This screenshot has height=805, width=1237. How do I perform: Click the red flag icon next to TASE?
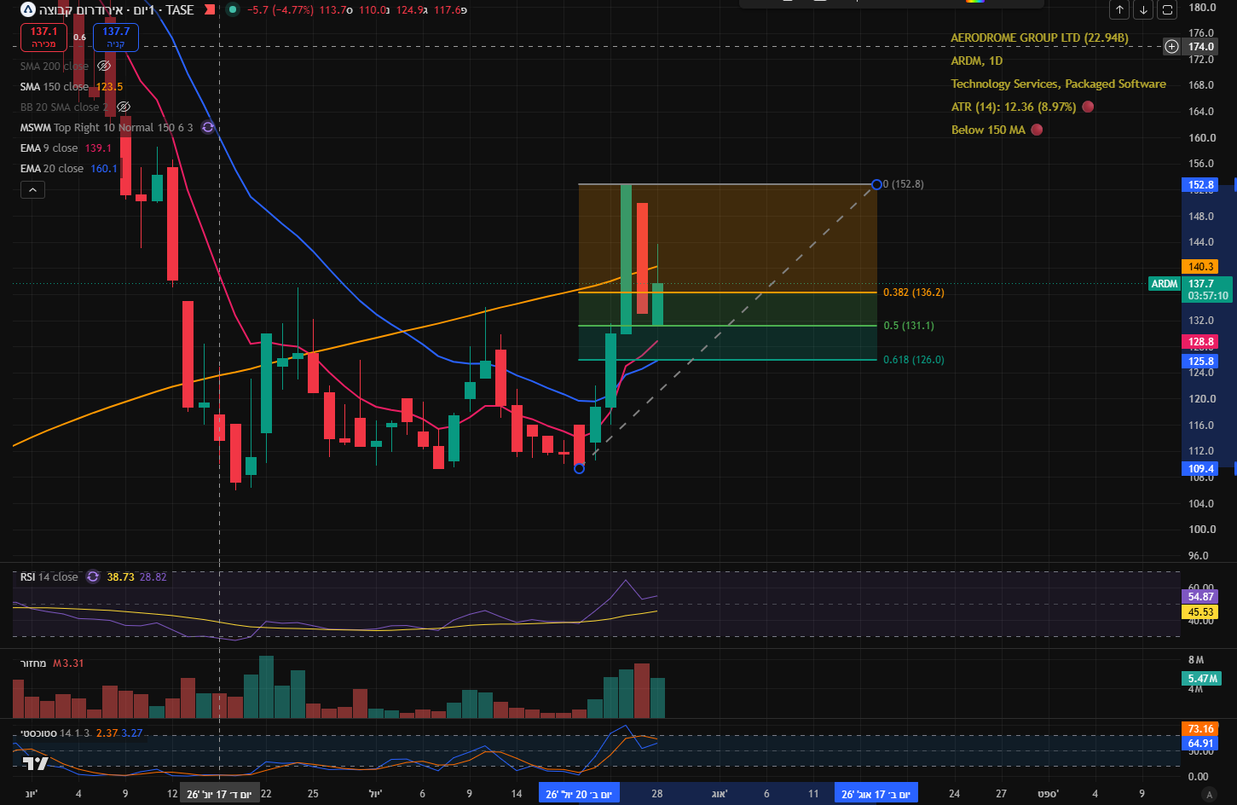[x=209, y=10]
